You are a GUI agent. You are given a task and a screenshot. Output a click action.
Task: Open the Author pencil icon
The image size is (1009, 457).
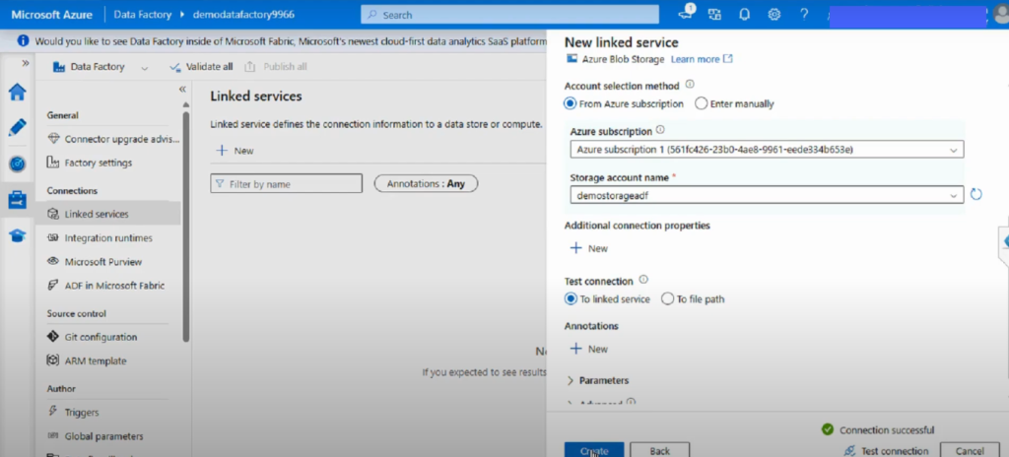coord(18,127)
